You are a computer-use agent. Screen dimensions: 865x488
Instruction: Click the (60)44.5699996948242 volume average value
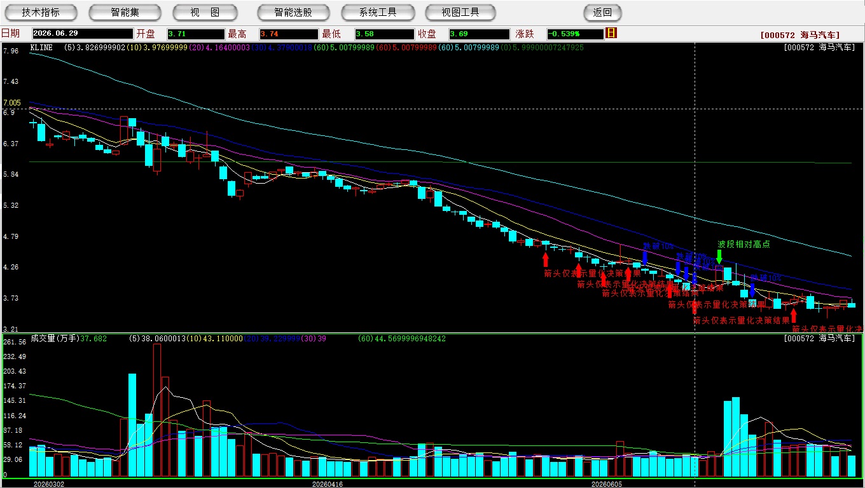[x=402, y=339]
